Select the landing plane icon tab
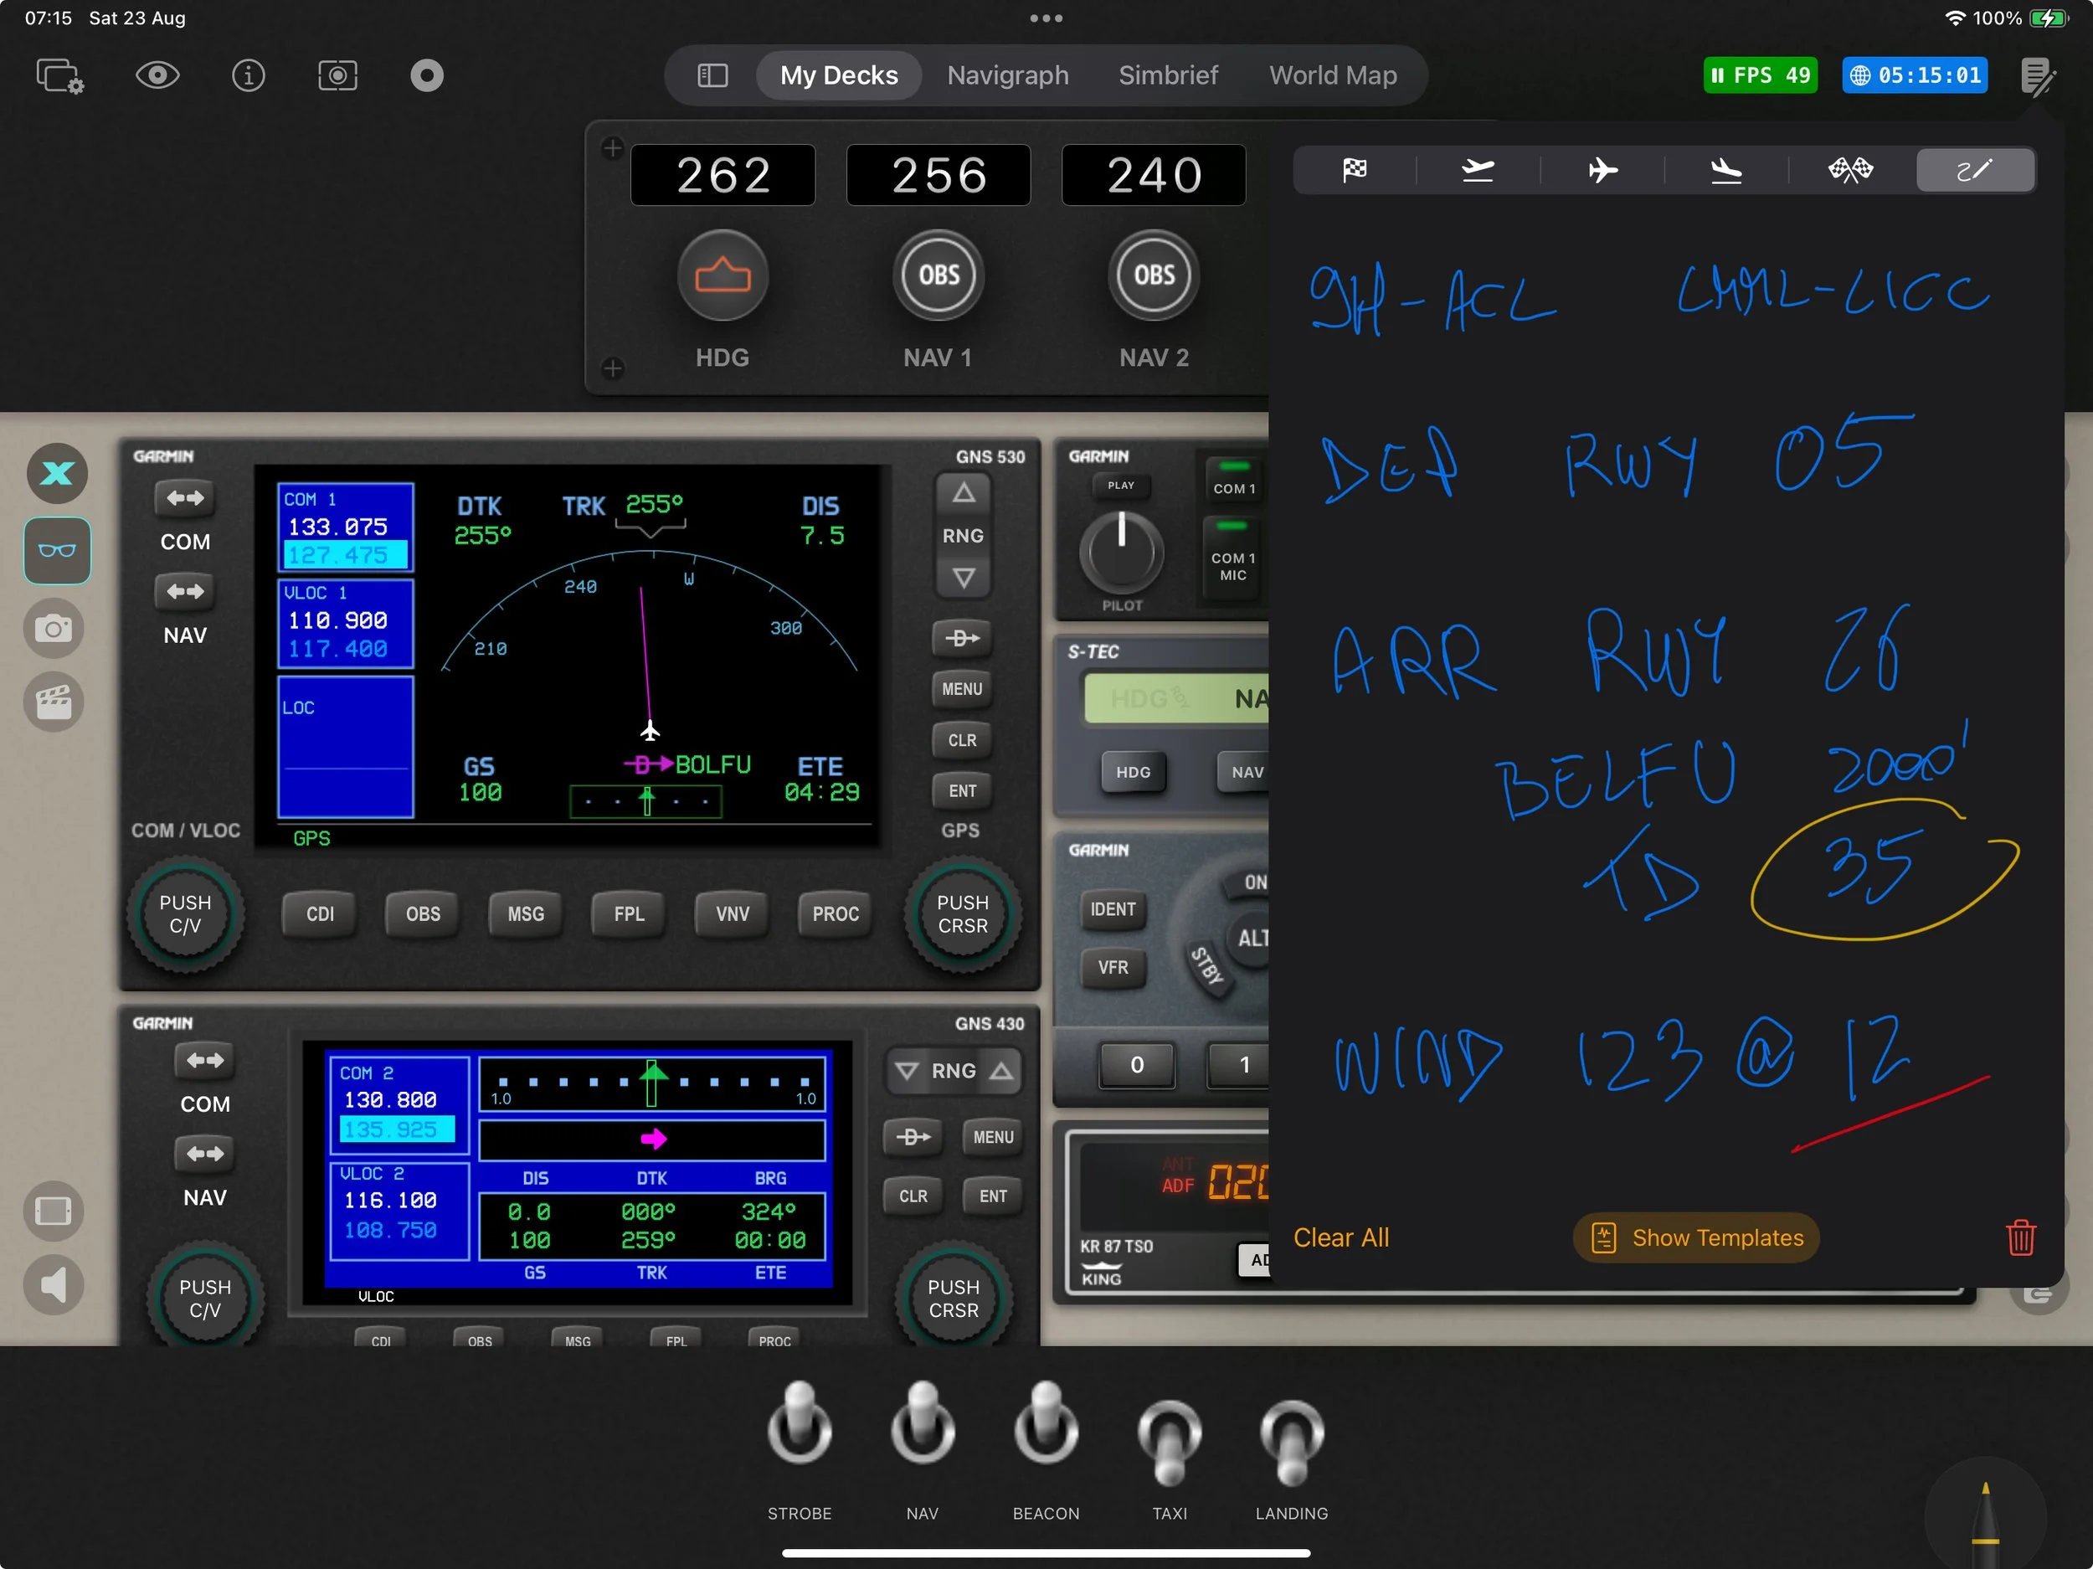 tap(1725, 170)
